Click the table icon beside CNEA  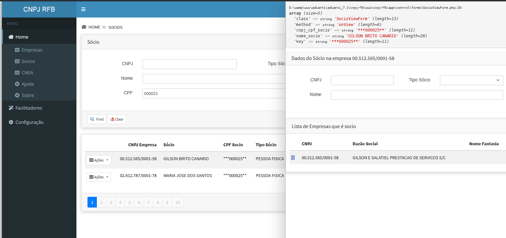pyautogui.click(x=17, y=73)
